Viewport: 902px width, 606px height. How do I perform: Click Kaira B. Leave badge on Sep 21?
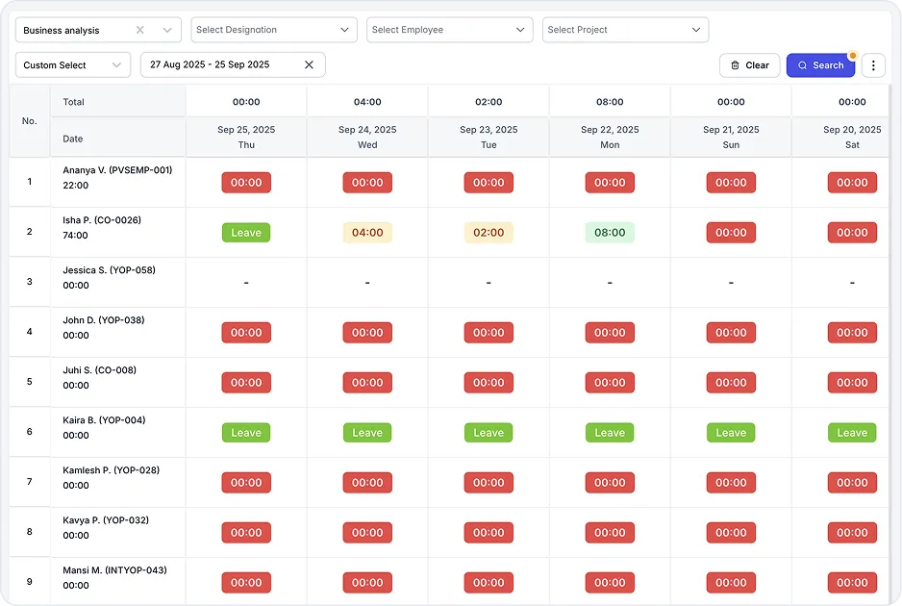click(x=731, y=432)
